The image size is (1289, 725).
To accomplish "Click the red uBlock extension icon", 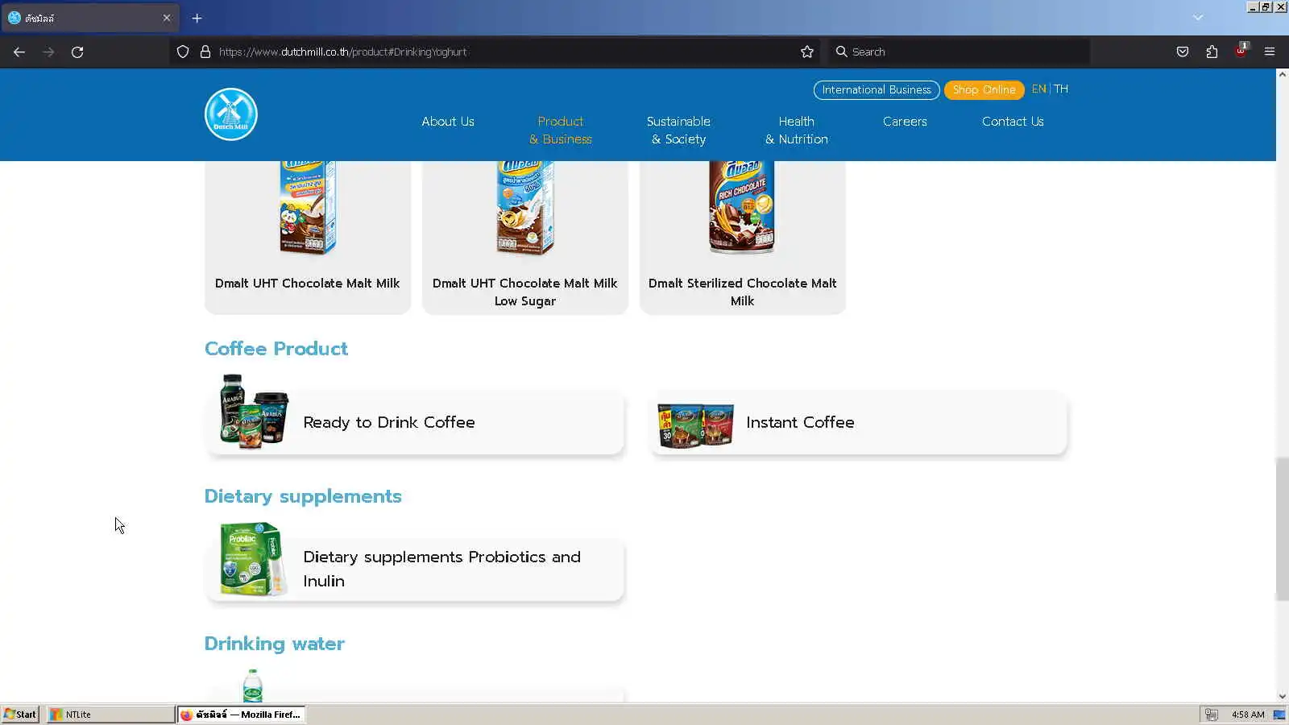I will pos(1241,51).
